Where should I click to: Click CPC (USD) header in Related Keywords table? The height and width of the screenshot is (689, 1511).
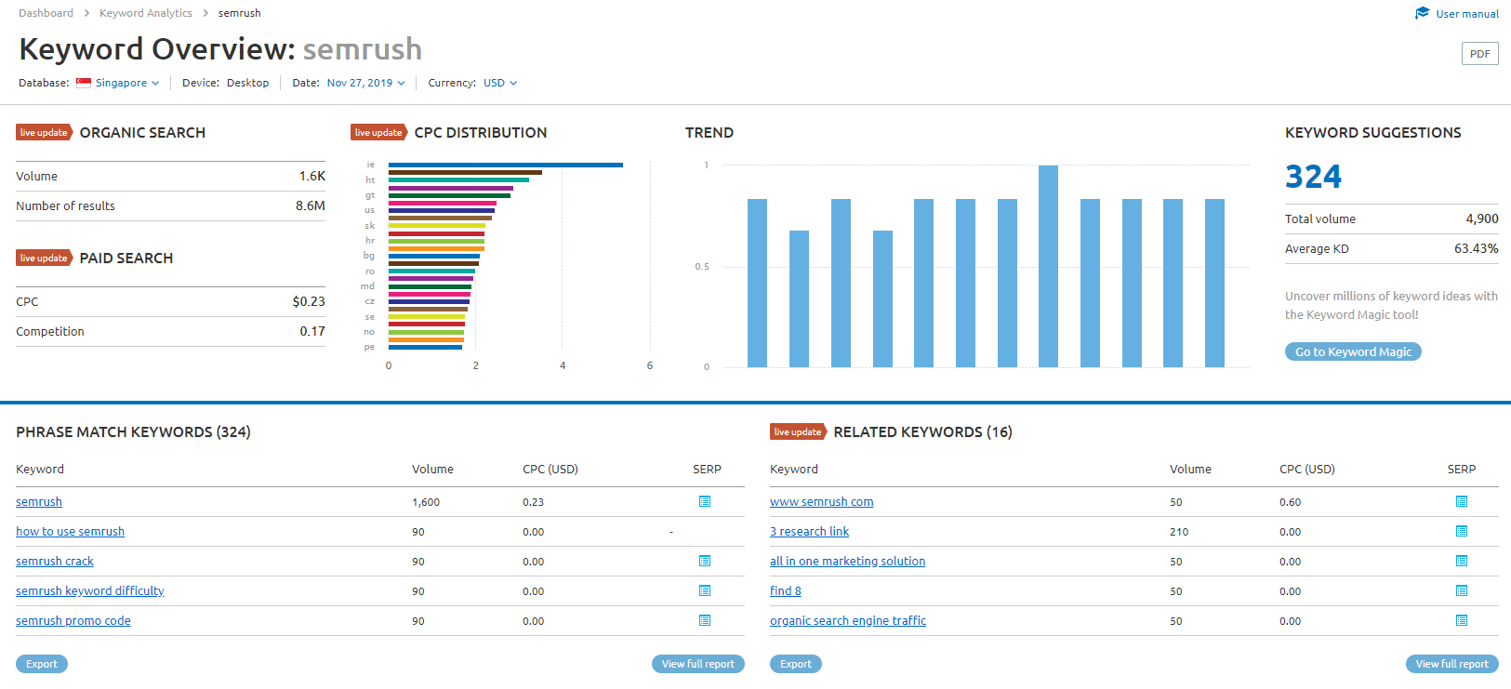(x=1307, y=470)
